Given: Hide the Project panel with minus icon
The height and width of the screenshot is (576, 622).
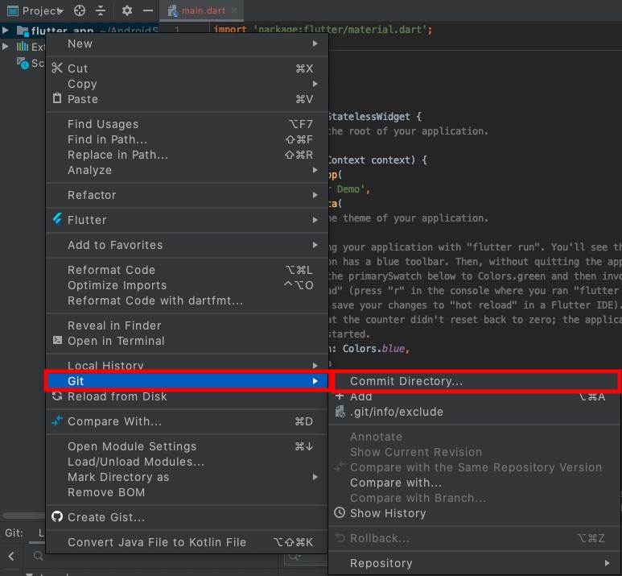Looking at the screenshot, I should (148, 10).
